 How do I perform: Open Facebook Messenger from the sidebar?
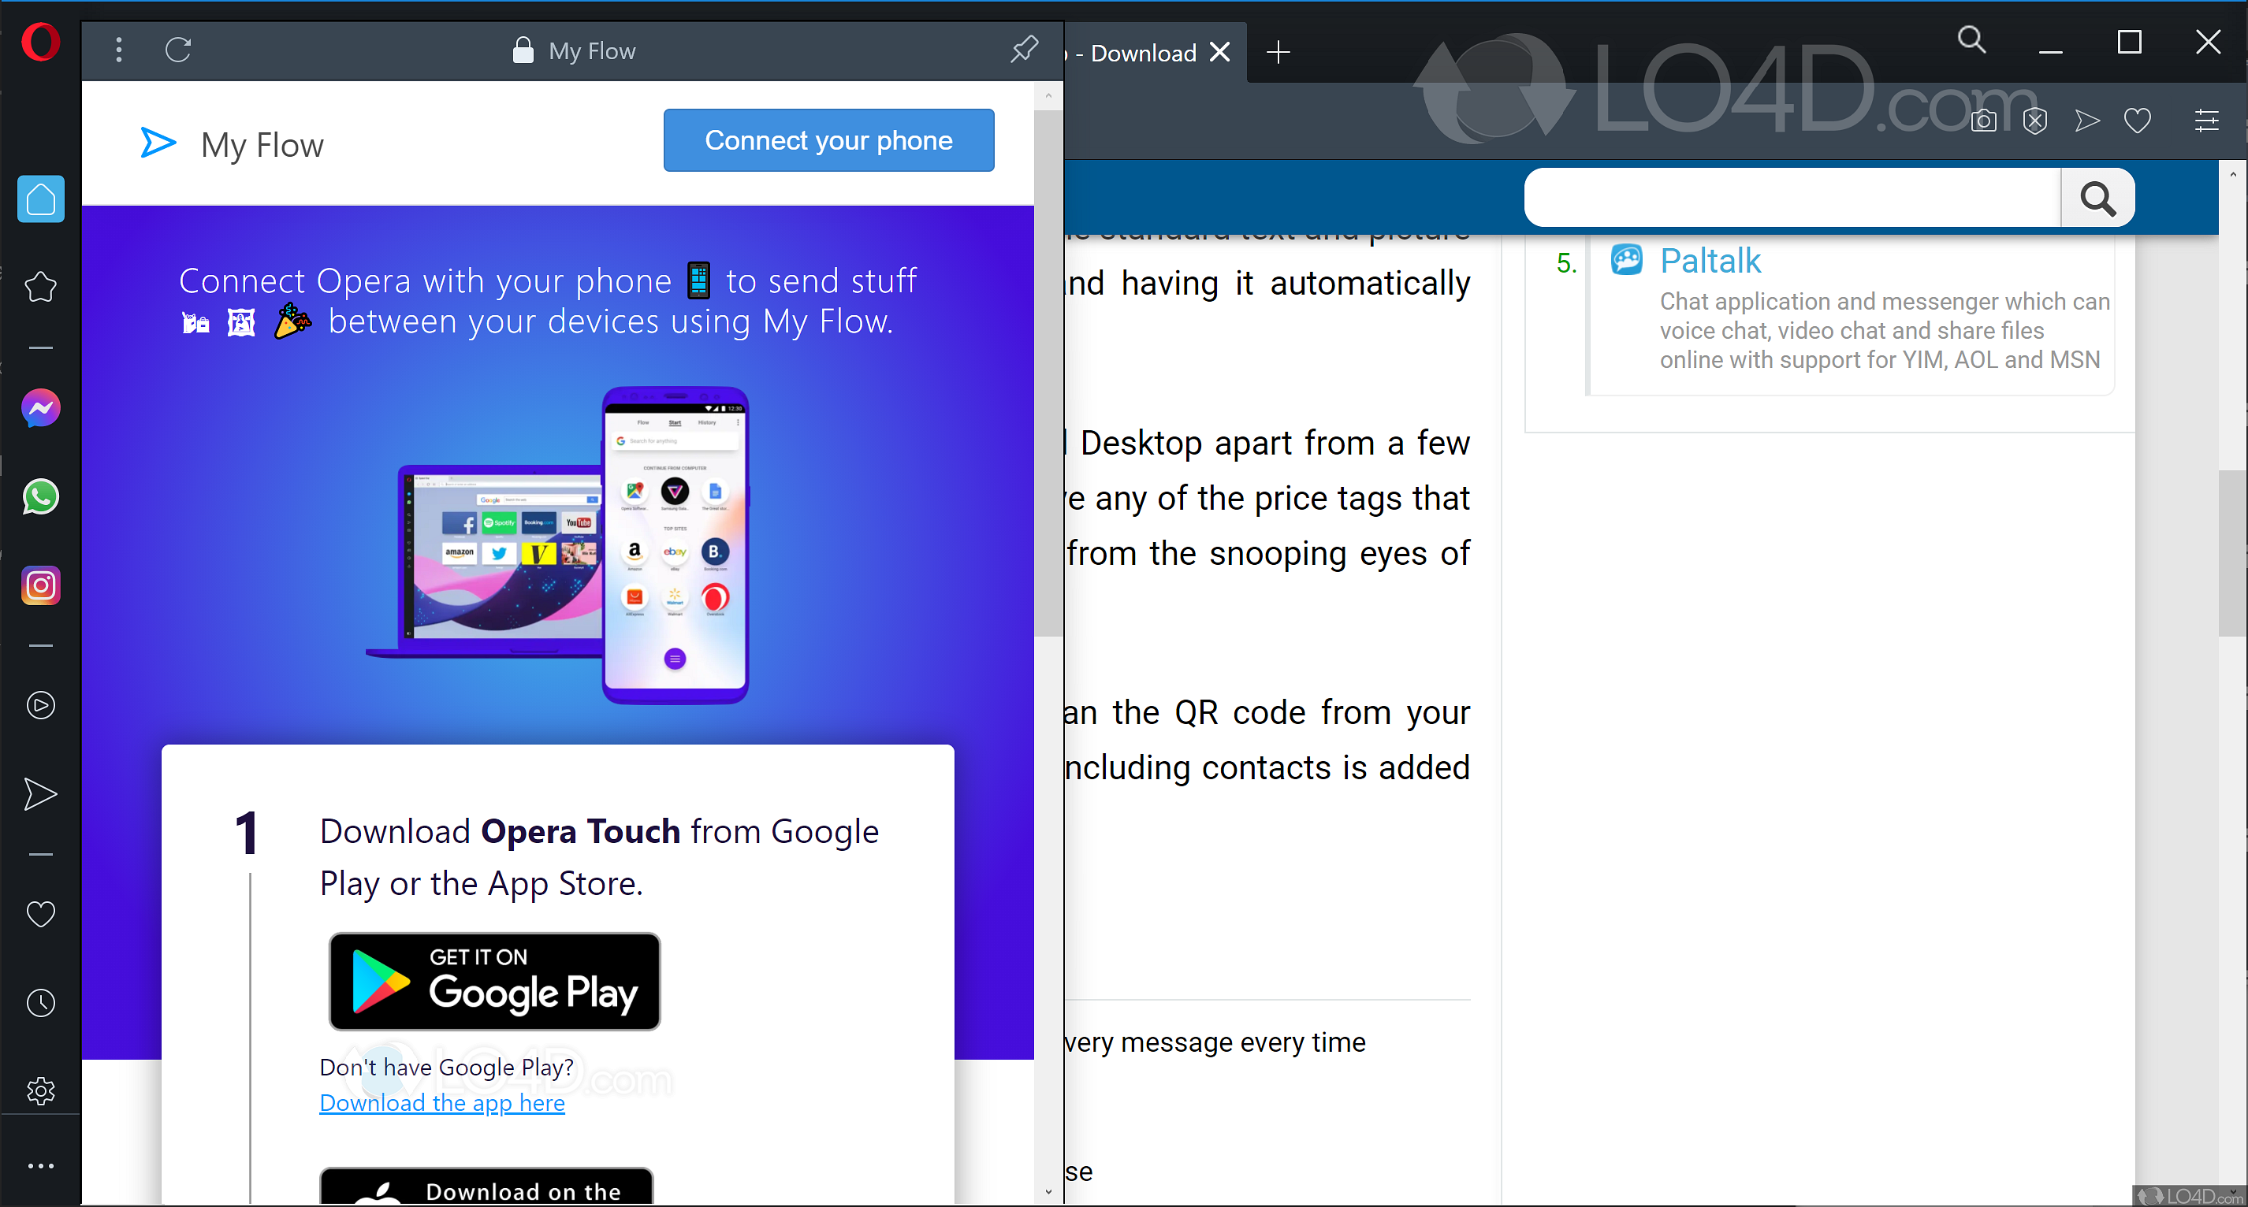pos(40,408)
